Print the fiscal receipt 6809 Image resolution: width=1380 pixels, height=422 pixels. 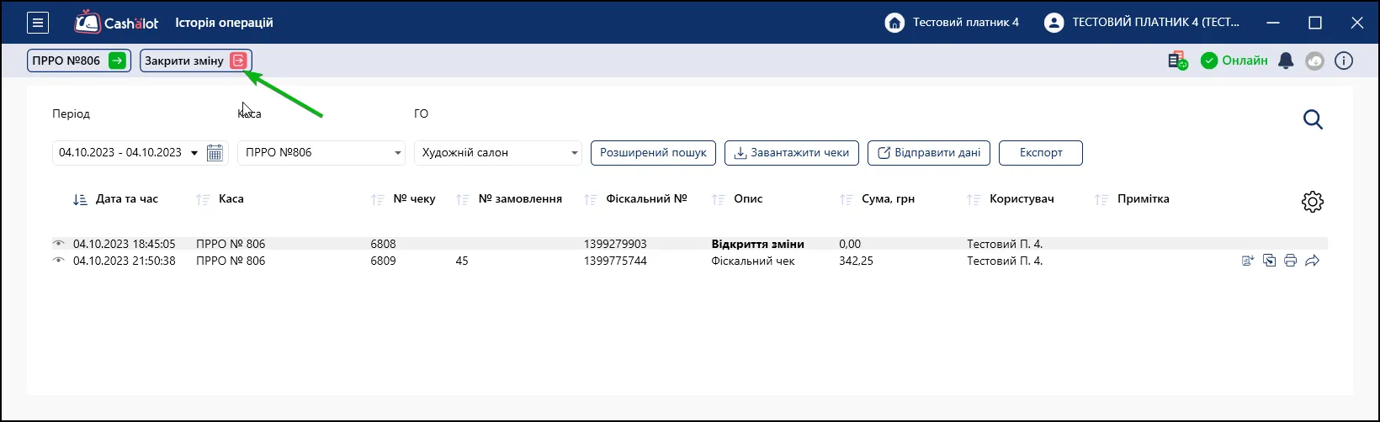[1290, 261]
